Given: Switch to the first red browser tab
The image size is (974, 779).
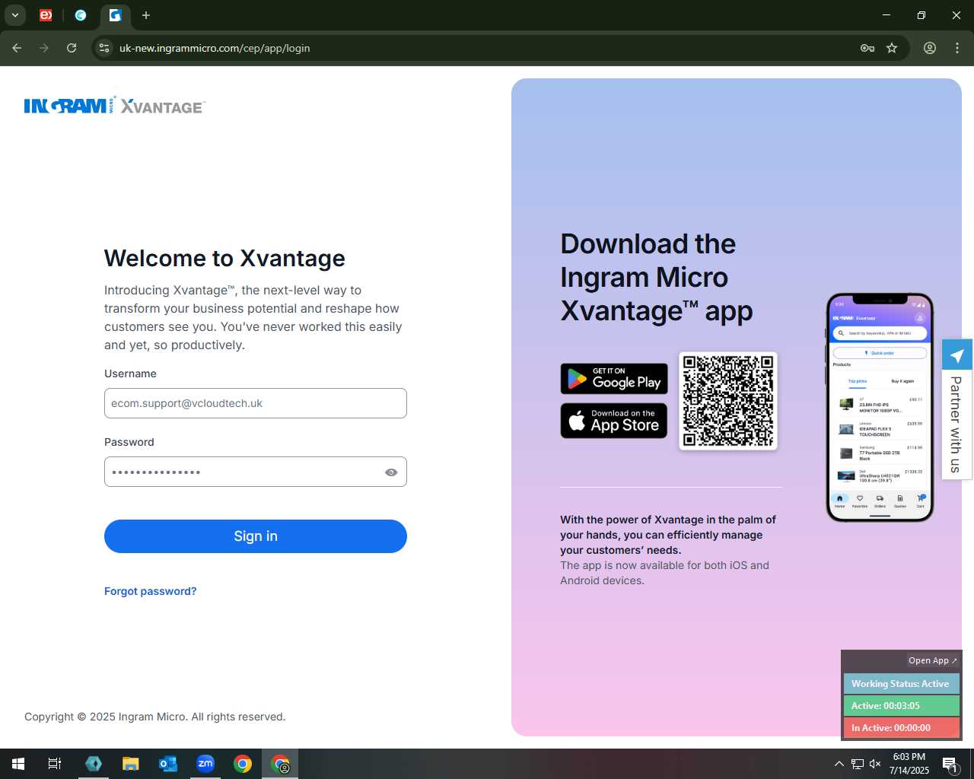Looking at the screenshot, I should pos(46,15).
